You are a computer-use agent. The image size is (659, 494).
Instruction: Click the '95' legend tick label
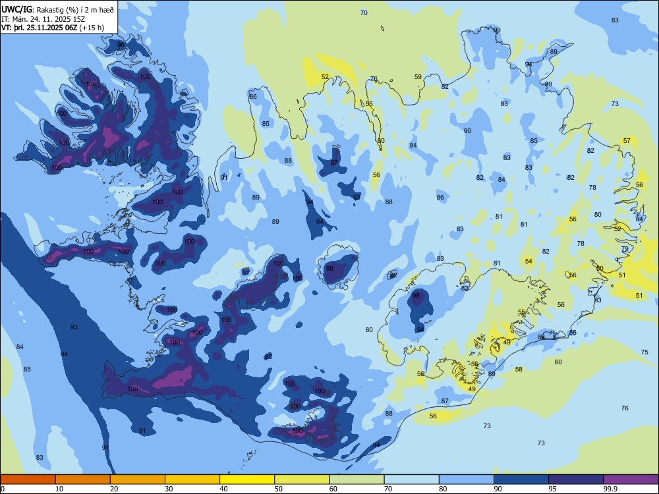[553, 489]
